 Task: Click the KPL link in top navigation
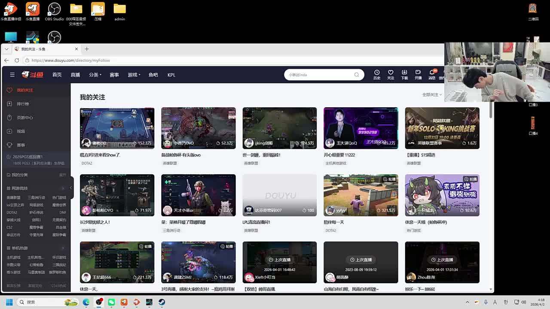click(x=171, y=75)
